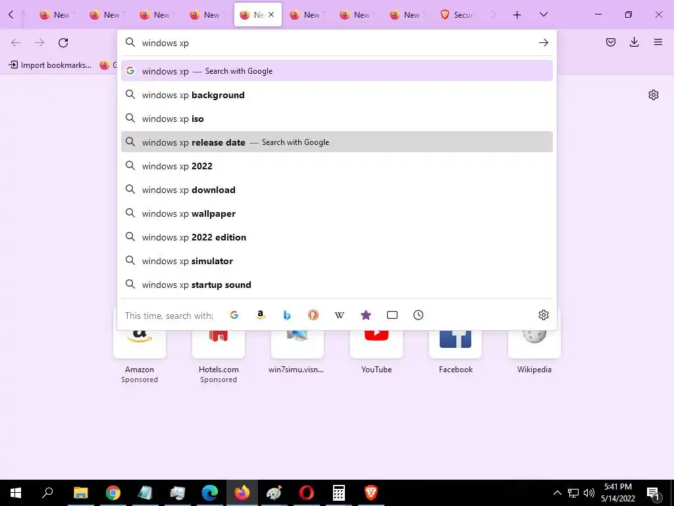
Task: Search bookmarks using the star icon
Action: tap(366, 315)
